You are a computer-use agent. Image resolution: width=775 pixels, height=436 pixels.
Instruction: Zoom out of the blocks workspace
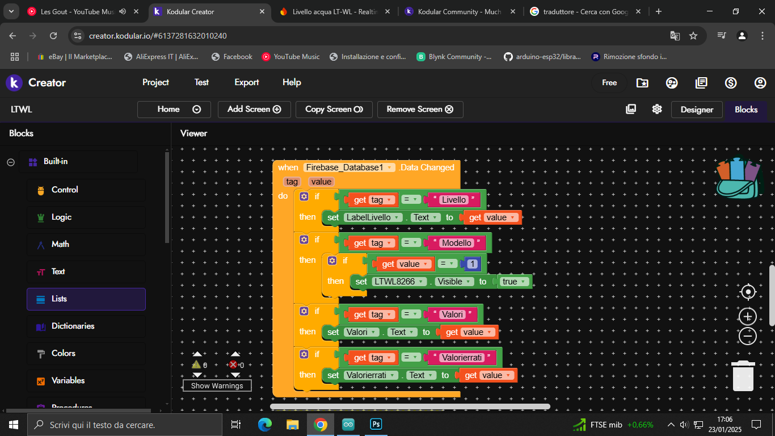click(x=748, y=336)
